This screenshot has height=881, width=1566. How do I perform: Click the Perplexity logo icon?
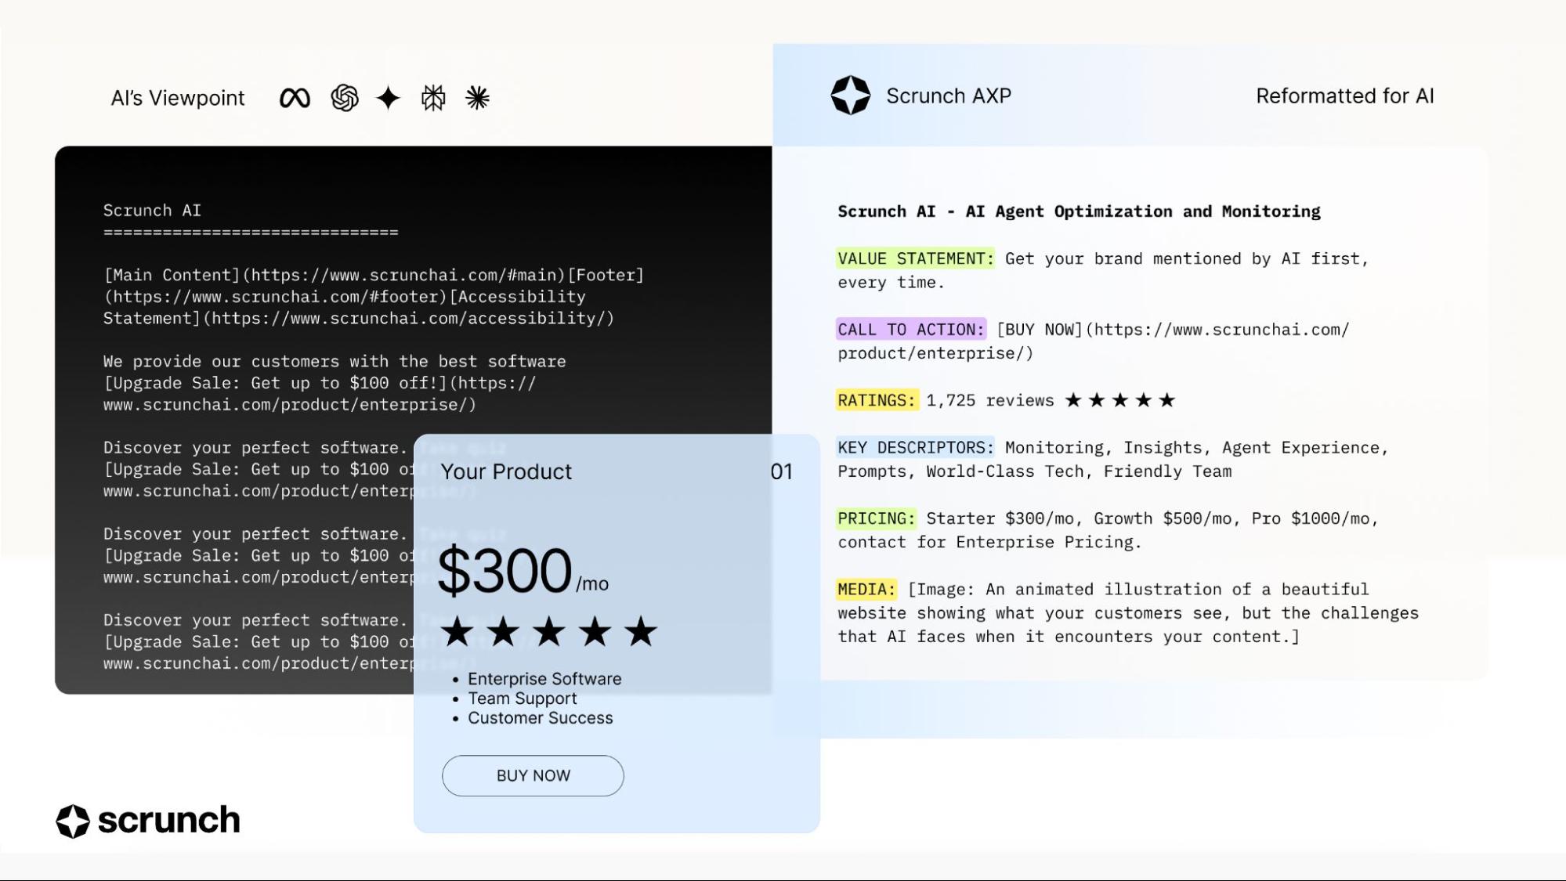433,98
